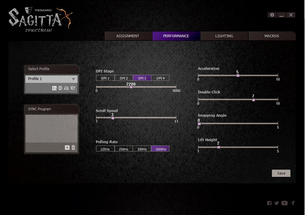
Task: Select the DPI 1 stage
Action: 105,78
